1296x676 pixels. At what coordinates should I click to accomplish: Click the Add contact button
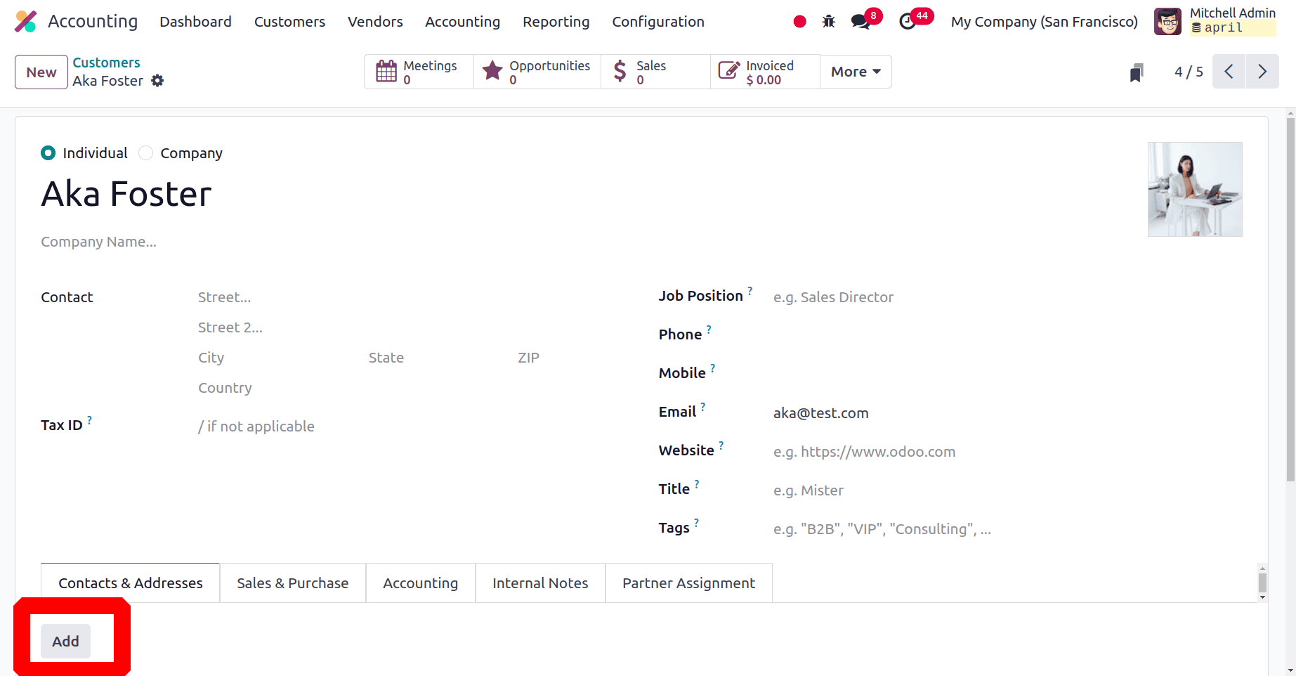pos(65,642)
